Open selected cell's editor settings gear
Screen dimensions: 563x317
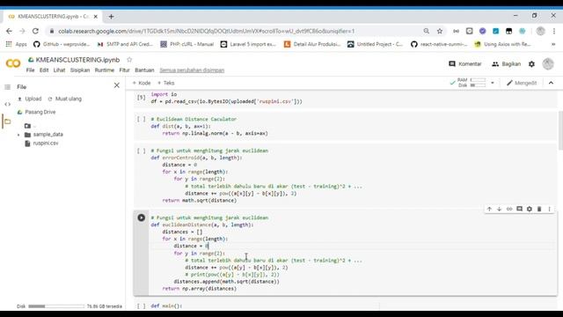pyautogui.click(x=530, y=209)
